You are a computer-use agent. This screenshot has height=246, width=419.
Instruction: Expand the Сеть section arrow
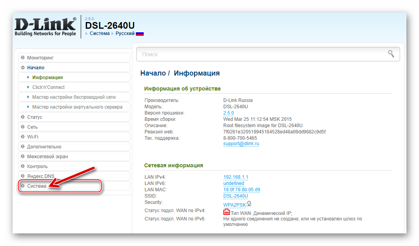tap(23, 127)
